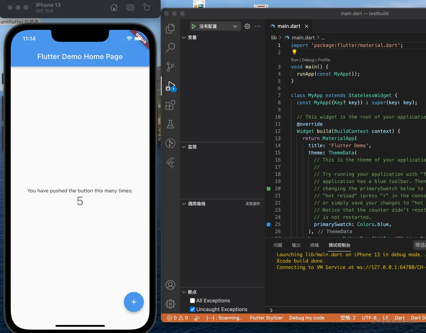Click the 正在运行 status in 调用堆栈
Screen dimensions: 426x333
253,204
